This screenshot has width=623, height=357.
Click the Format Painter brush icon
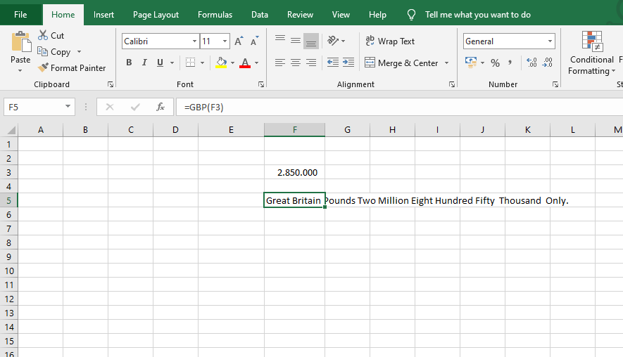click(x=43, y=68)
